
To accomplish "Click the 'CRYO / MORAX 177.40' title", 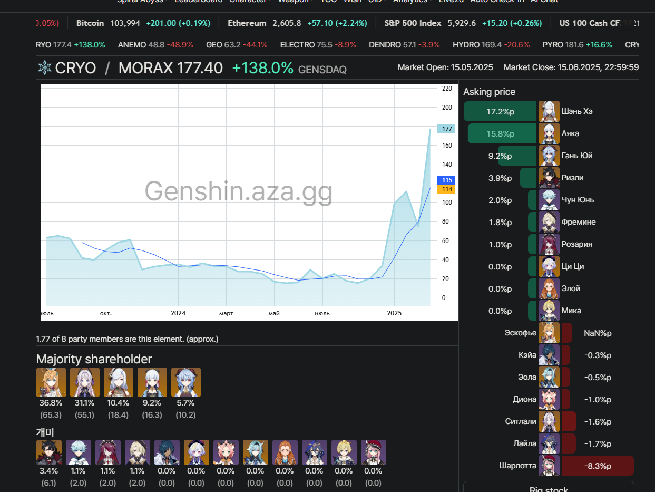I will click(x=139, y=68).
